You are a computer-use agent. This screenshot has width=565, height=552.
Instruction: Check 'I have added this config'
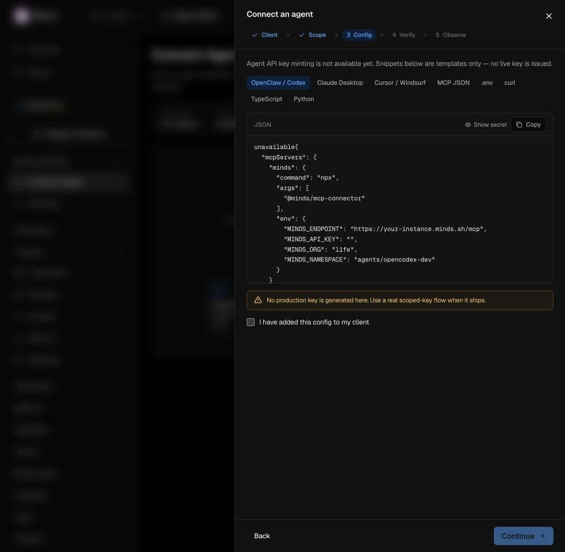(x=251, y=322)
